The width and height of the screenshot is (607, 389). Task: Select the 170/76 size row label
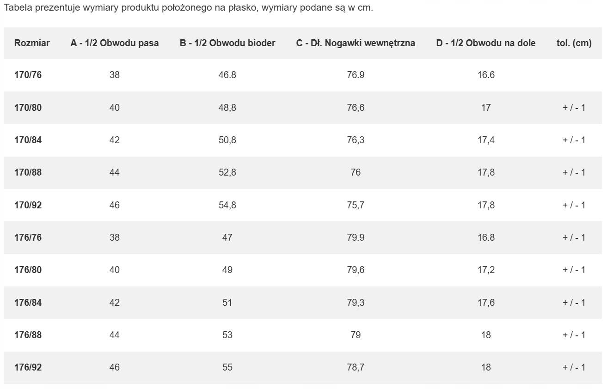tap(28, 75)
